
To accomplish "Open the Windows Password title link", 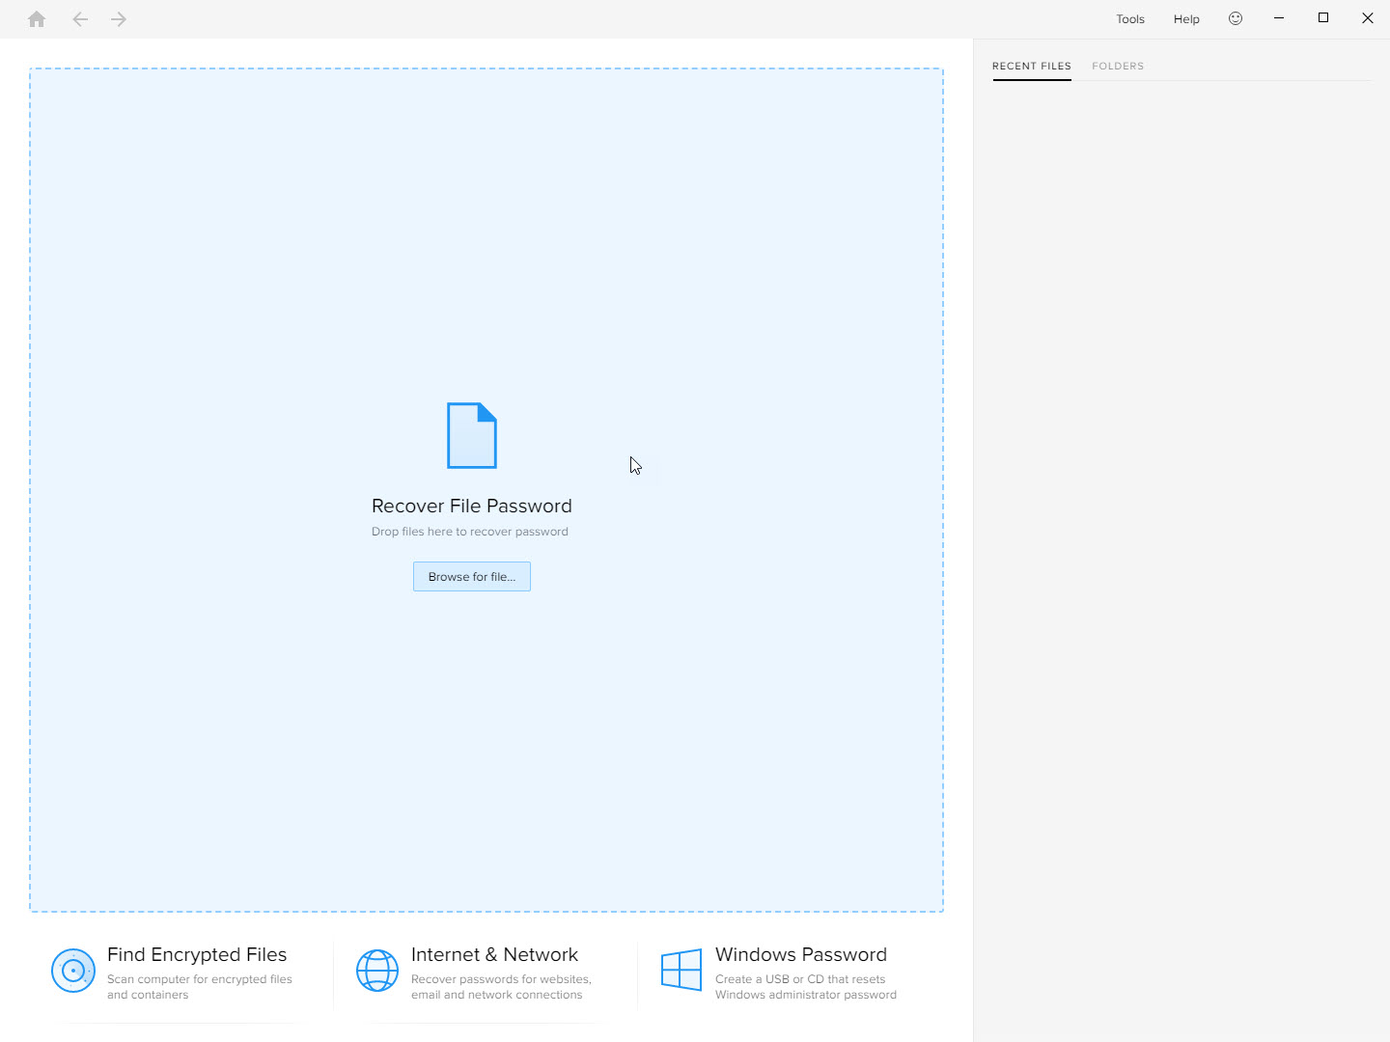I will [x=800, y=954].
